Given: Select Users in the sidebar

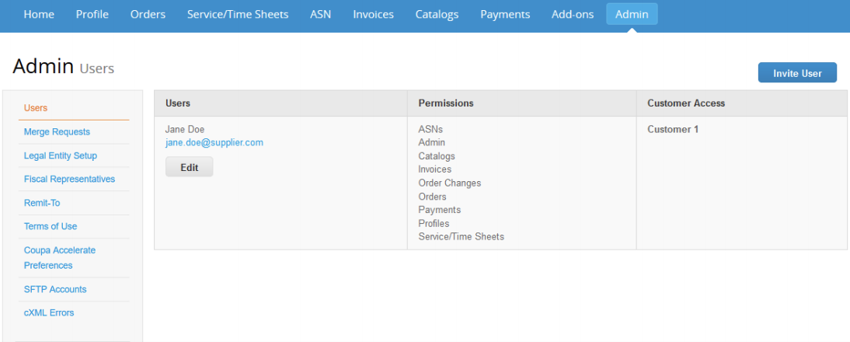Looking at the screenshot, I should point(36,108).
